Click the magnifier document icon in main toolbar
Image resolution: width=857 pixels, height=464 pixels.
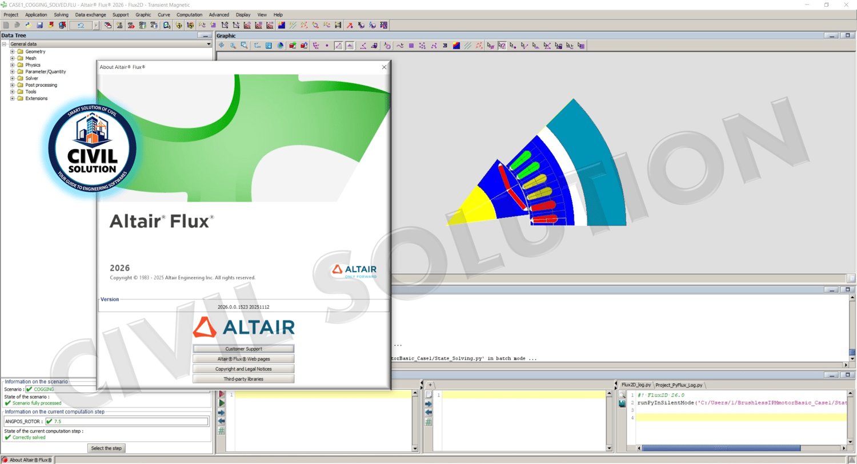click(166, 25)
